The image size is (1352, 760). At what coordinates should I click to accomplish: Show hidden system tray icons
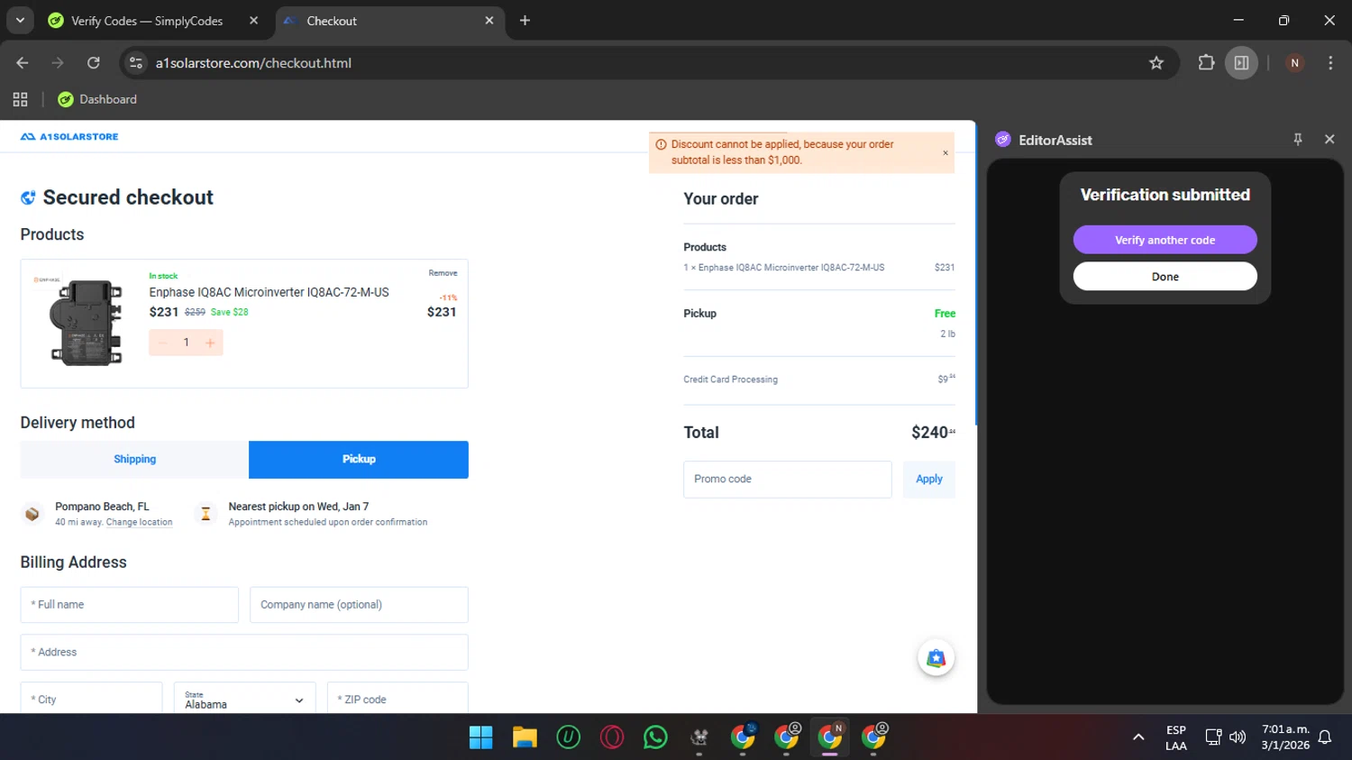pyautogui.click(x=1138, y=737)
